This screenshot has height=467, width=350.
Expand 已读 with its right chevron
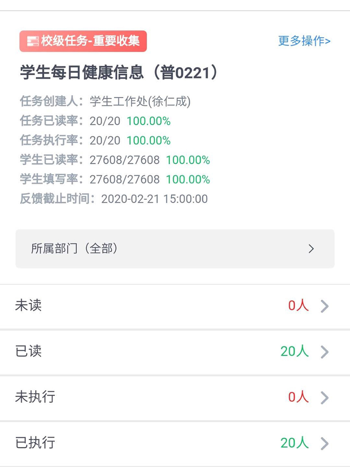click(324, 352)
